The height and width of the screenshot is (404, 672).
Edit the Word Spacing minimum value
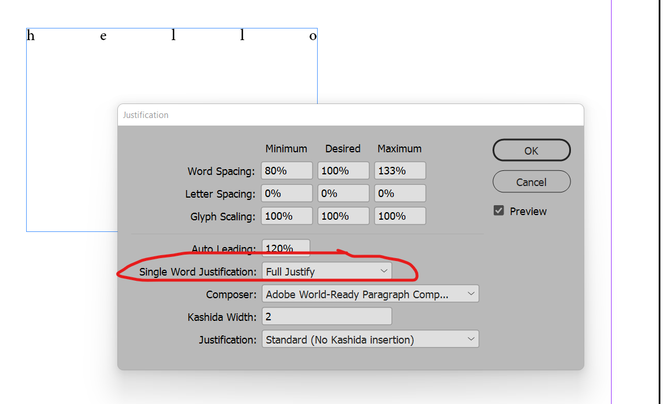[287, 171]
